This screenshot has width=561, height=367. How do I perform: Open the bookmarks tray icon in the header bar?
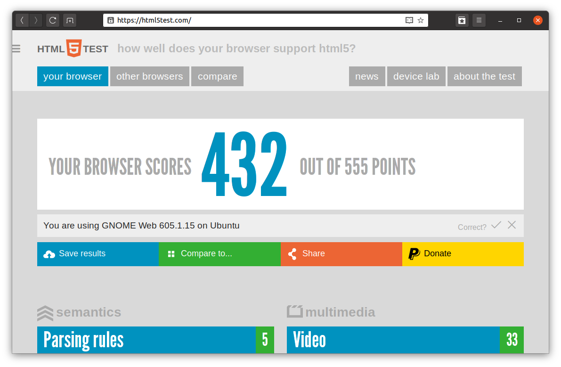tap(462, 20)
